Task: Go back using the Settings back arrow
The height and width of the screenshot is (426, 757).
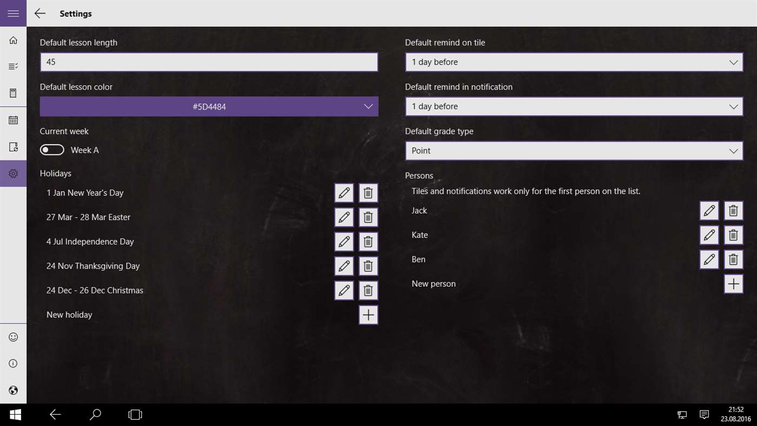Action: point(40,14)
